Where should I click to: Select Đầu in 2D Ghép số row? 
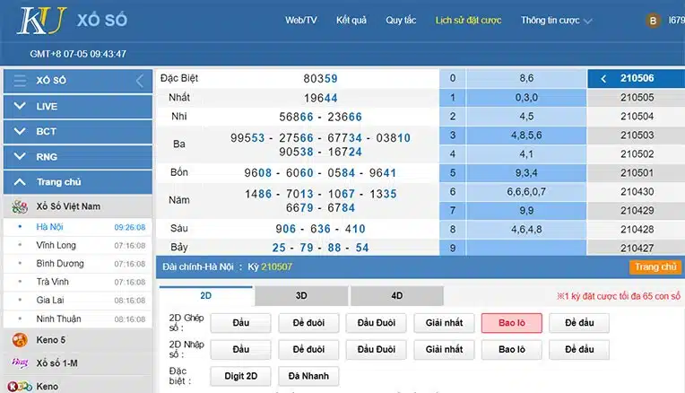click(x=240, y=323)
